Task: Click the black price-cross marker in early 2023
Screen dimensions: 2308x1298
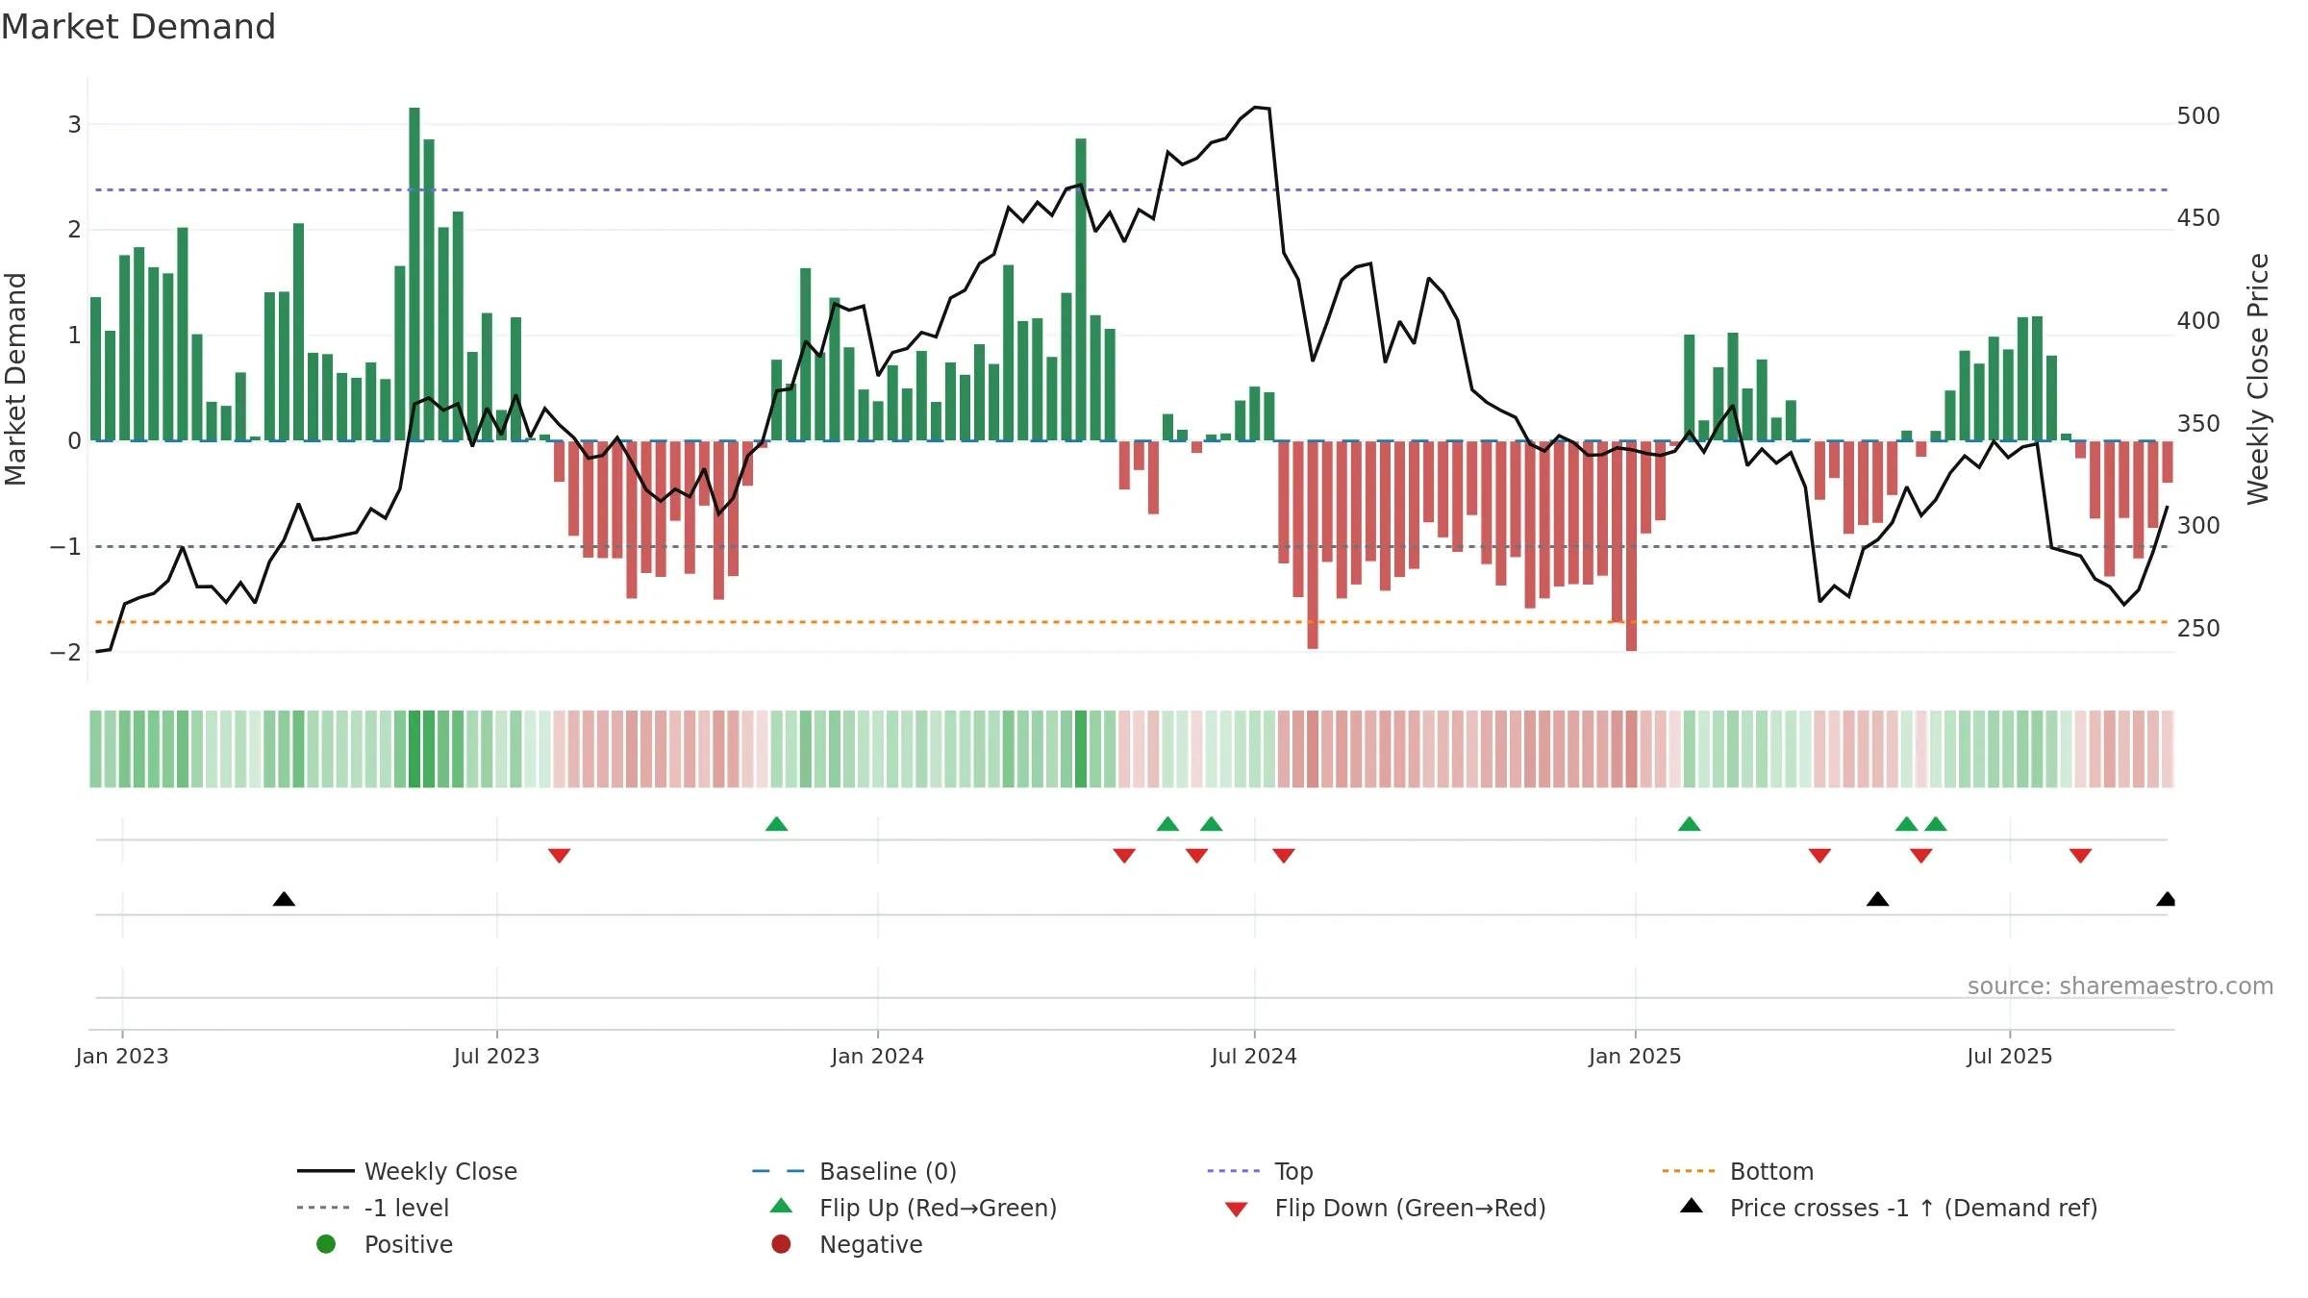Action: point(284,899)
